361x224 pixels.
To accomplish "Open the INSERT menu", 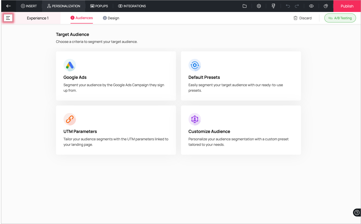I will 29,6.
